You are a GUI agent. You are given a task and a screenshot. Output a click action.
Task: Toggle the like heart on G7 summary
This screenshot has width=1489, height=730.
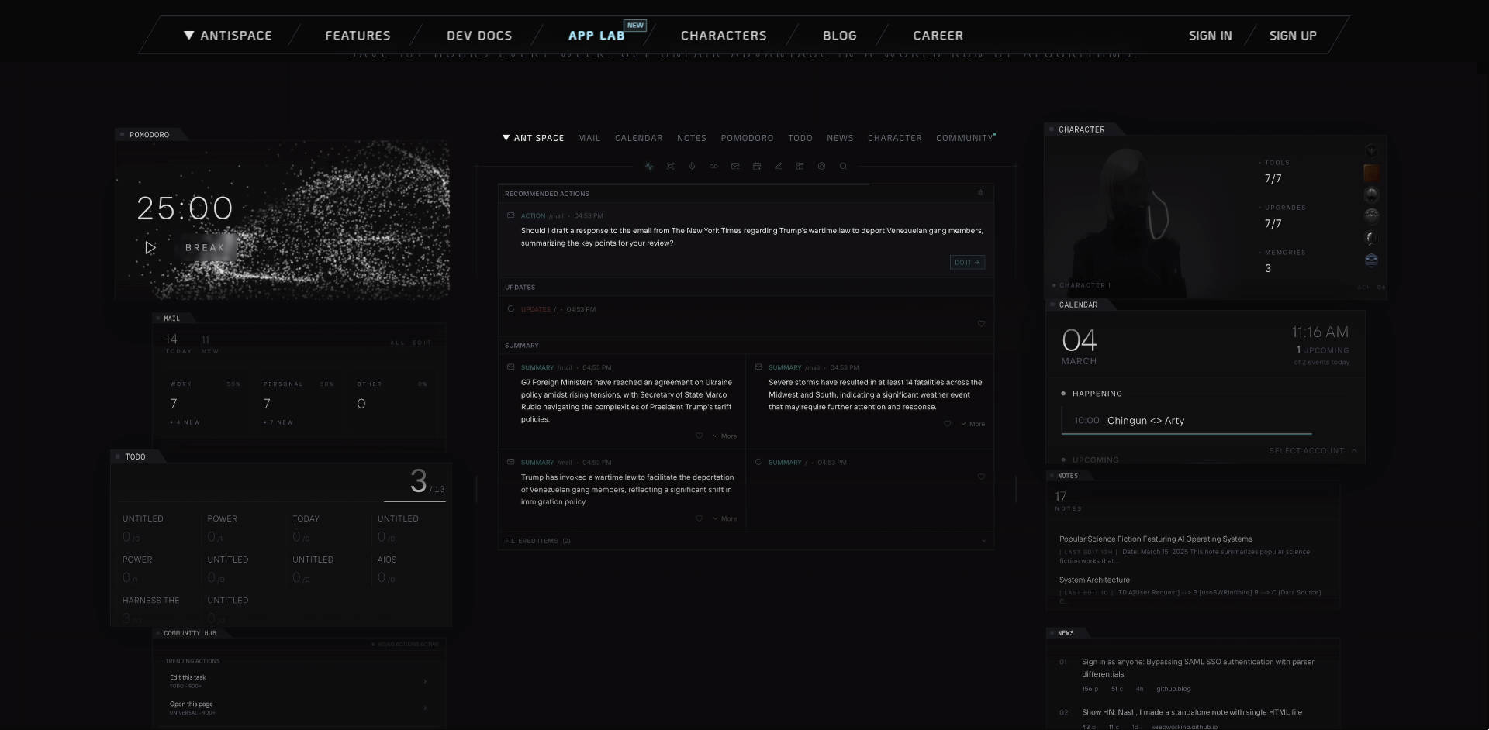(x=700, y=436)
